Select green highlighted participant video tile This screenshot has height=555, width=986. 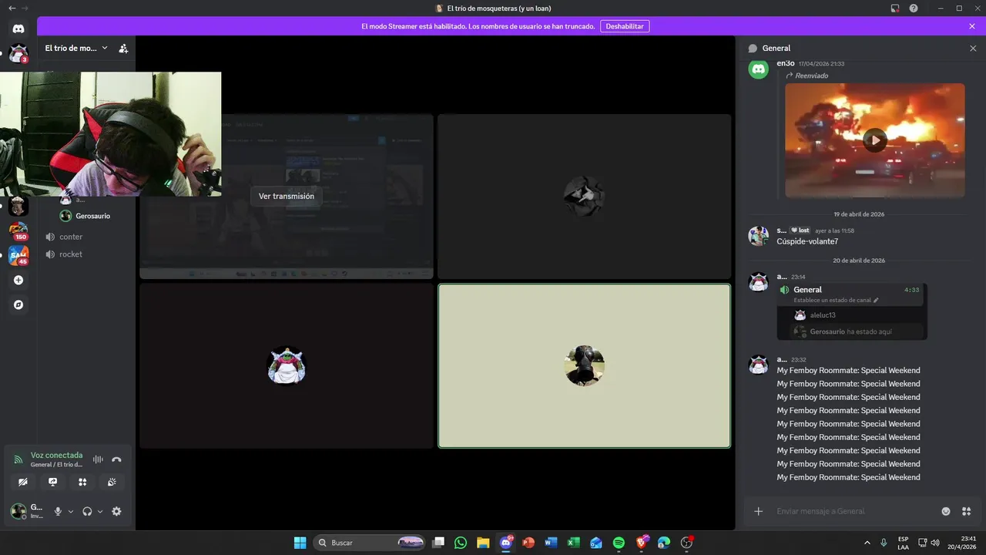584,365
